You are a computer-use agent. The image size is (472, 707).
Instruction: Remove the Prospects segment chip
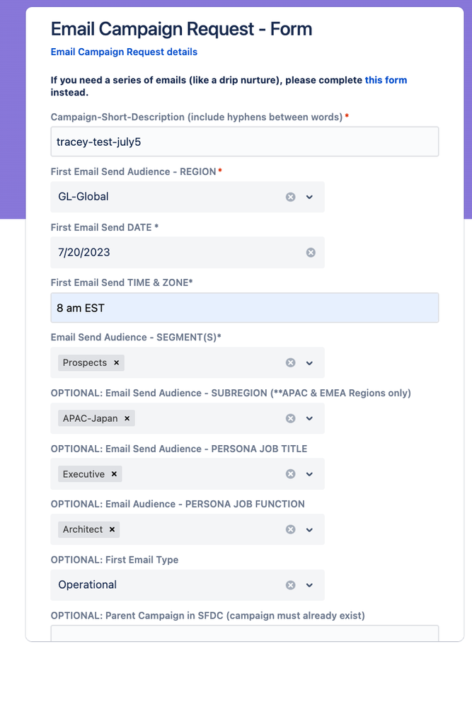(115, 362)
